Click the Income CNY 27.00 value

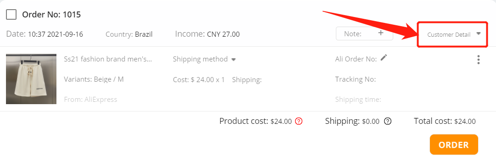tap(223, 34)
